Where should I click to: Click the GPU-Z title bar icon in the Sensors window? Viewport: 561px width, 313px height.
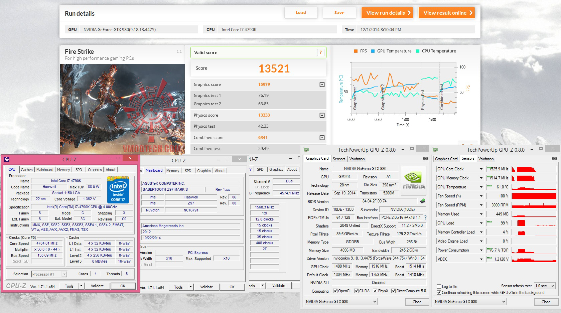tap(435, 150)
